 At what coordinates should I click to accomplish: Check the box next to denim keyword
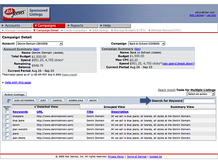pyautogui.click(x=7, y=125)
